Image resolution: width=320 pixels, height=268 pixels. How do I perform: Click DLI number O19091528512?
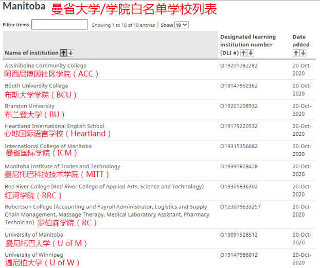click(239, 235)
